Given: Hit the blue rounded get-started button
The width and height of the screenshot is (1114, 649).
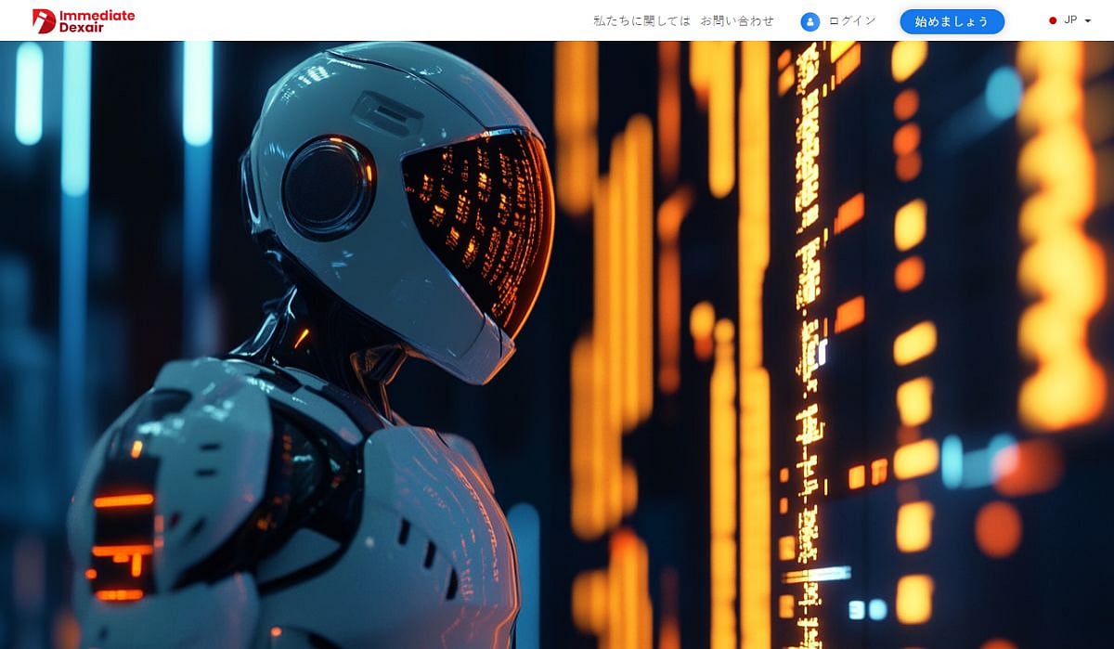Looking at the screenshot, I should click(952, 21).
